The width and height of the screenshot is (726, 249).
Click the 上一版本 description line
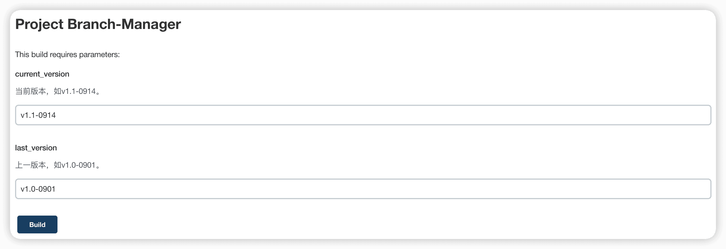(x=58, y=165)
